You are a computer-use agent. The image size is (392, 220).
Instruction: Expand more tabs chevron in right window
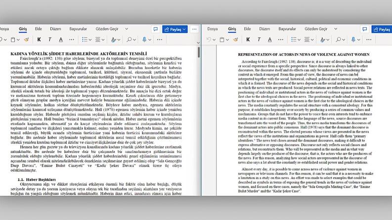[x=336, y=29]
